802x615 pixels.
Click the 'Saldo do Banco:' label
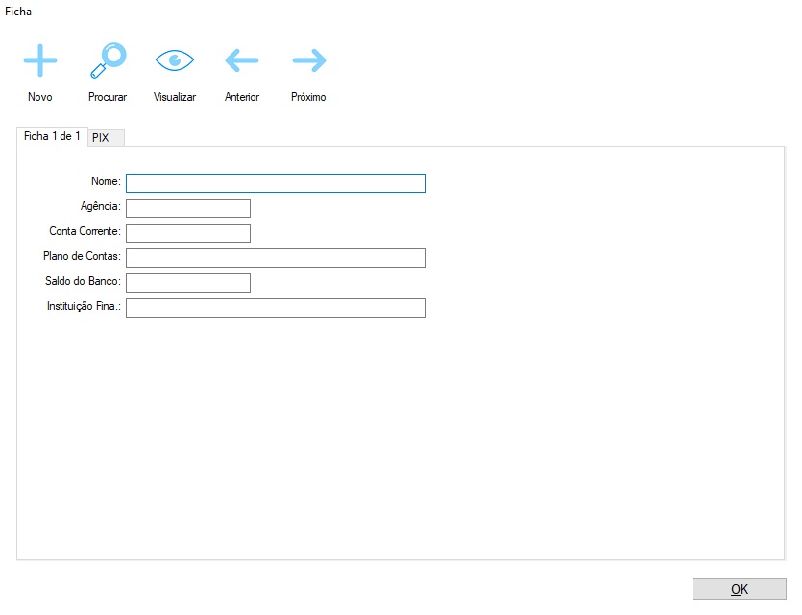click(x=83, y=281)
